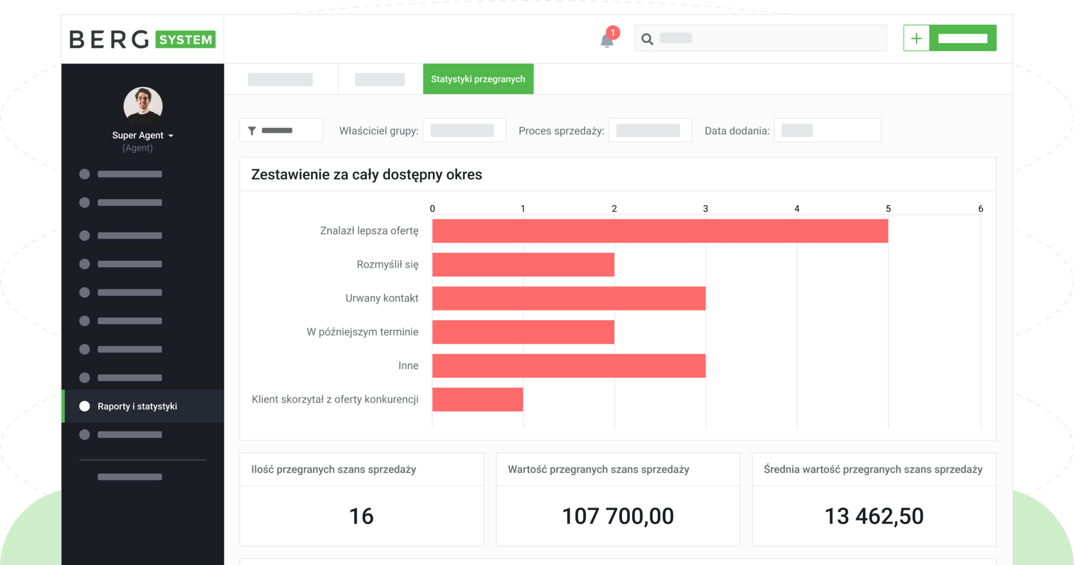Click the Inne chart bar
The height and width of the screenshot is (565, 1074).
tap(569, 366)
